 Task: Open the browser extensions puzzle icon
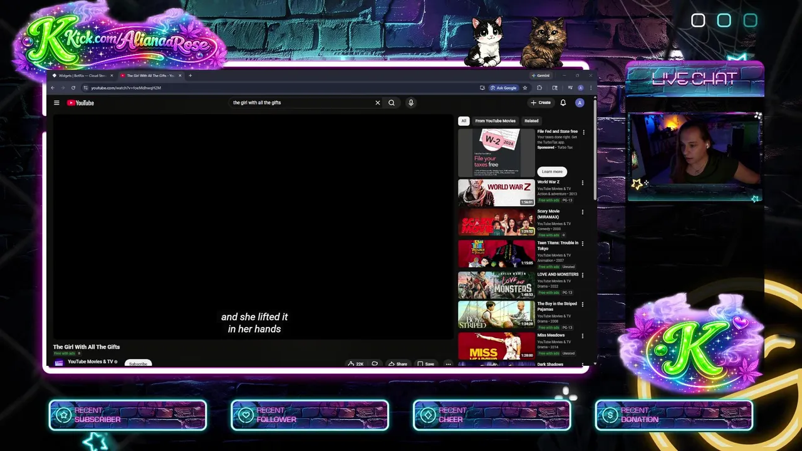(x=539, y=88)
